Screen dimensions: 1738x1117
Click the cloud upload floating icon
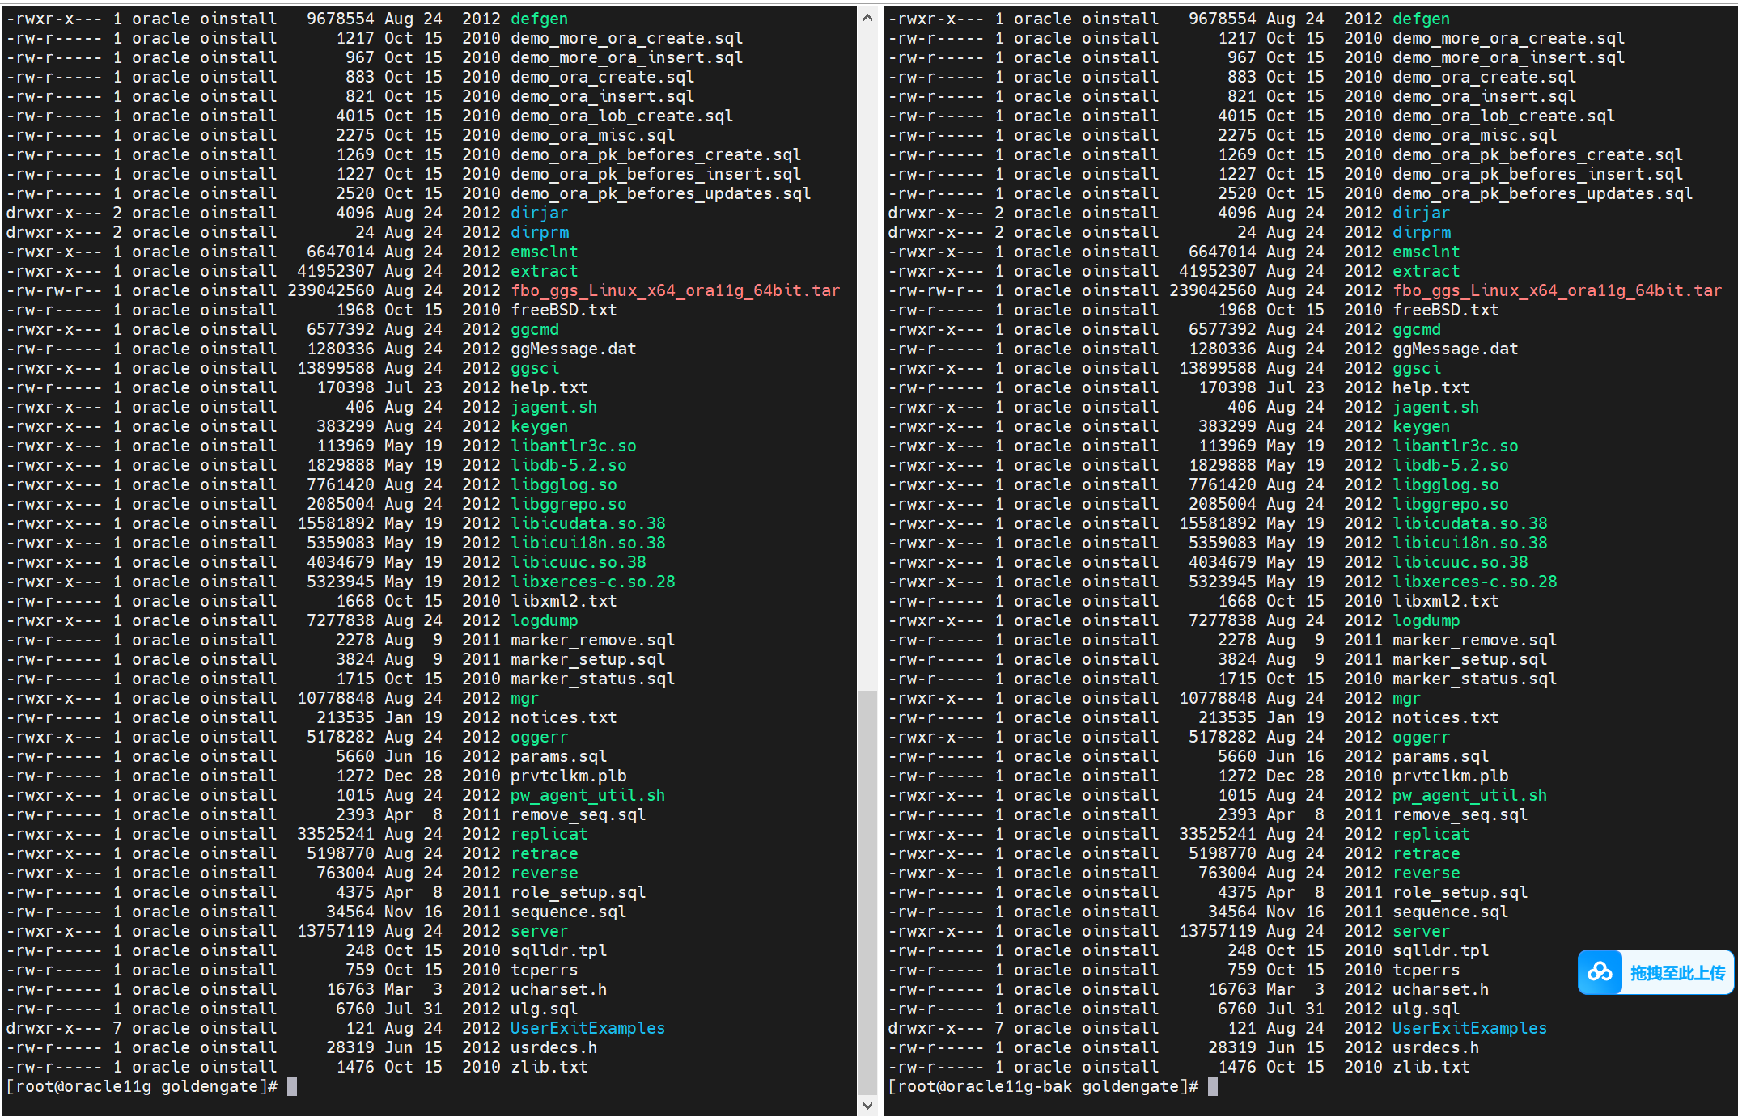point(1600,972)
